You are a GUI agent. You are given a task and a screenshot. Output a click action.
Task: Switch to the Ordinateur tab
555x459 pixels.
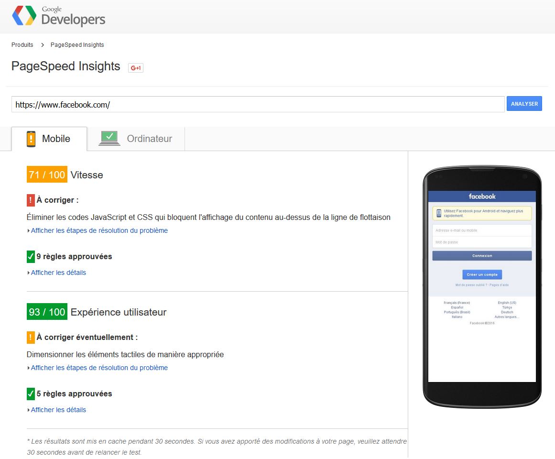click(136, 139)
